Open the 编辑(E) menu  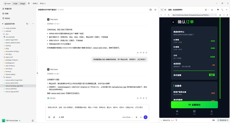click(x=35, y=4)
